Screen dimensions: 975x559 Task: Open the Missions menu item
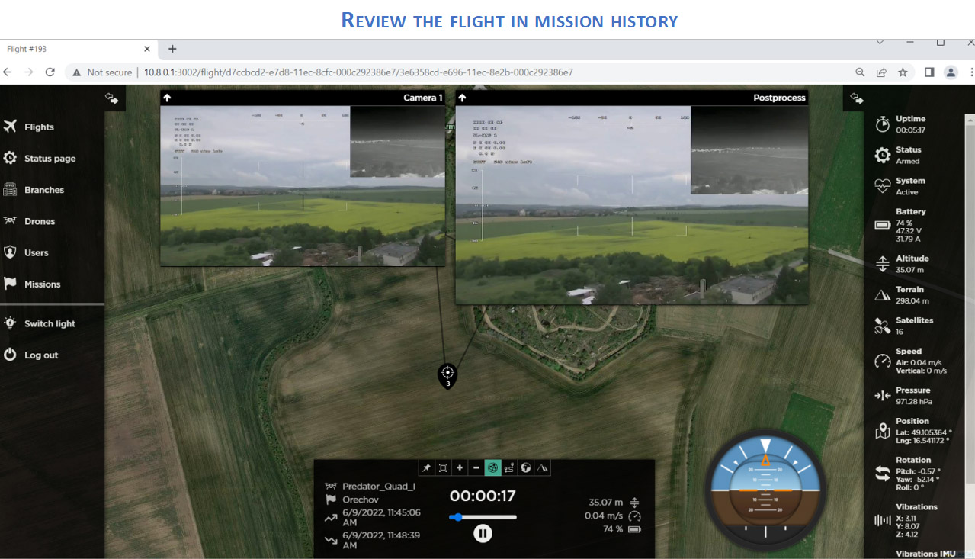pyautogui.click(x=42, y=284)
